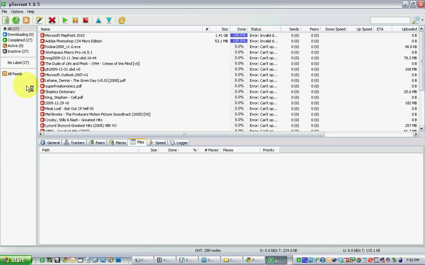Image resolution: width=425 pixels, height=265 pixels.
Task: Move torrent down in queue arrow
Action: (109, 20)
